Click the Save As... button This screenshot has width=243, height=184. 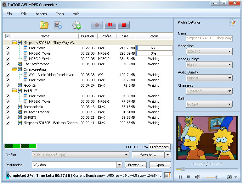[148, 155]
